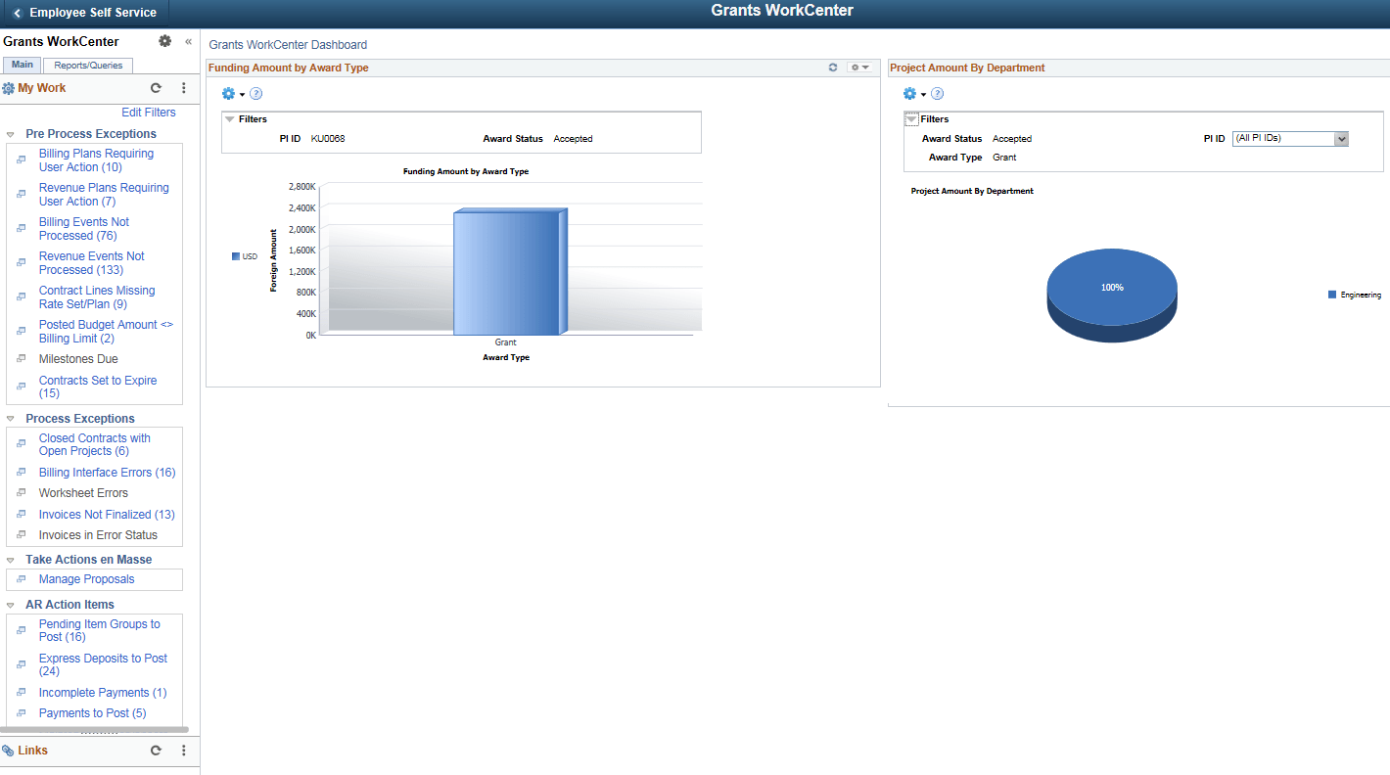The image size is (1390, 775).
Task: Click the icon beside Billing Events Not Processed
Action: (x=21, y=229)
